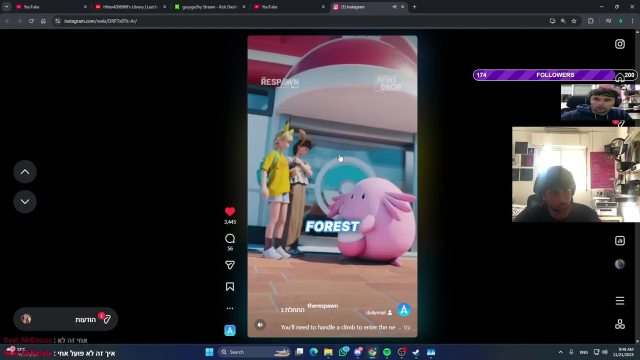Viewport: 640px width, 360px height.
Task: Launch Microsoft Edge from the taskbar
Action: point(313,352)
